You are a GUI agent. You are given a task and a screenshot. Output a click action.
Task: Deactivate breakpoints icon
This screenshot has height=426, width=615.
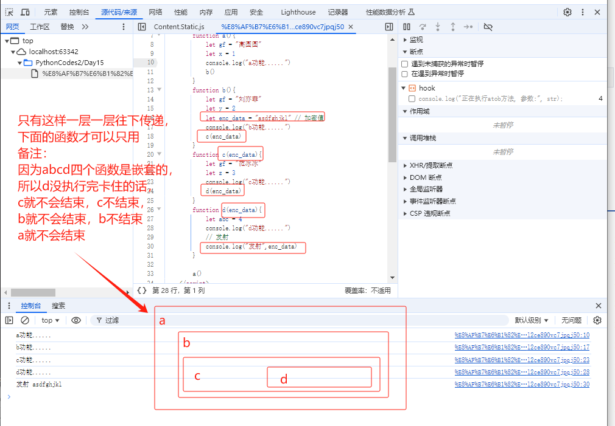tap(488, 27)
